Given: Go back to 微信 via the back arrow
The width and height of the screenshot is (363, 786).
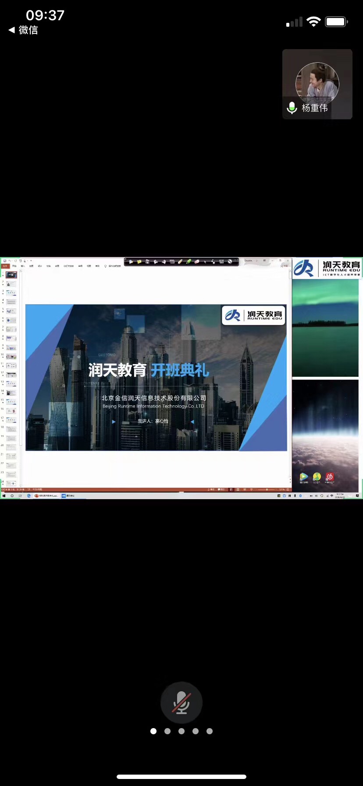Looking at the screenshot, I should pos(12,30).
